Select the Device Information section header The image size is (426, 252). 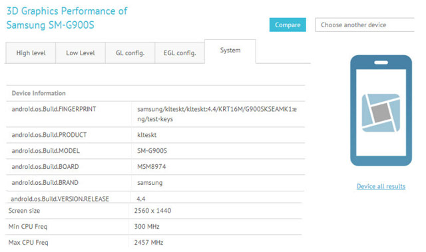pos(39,93)
